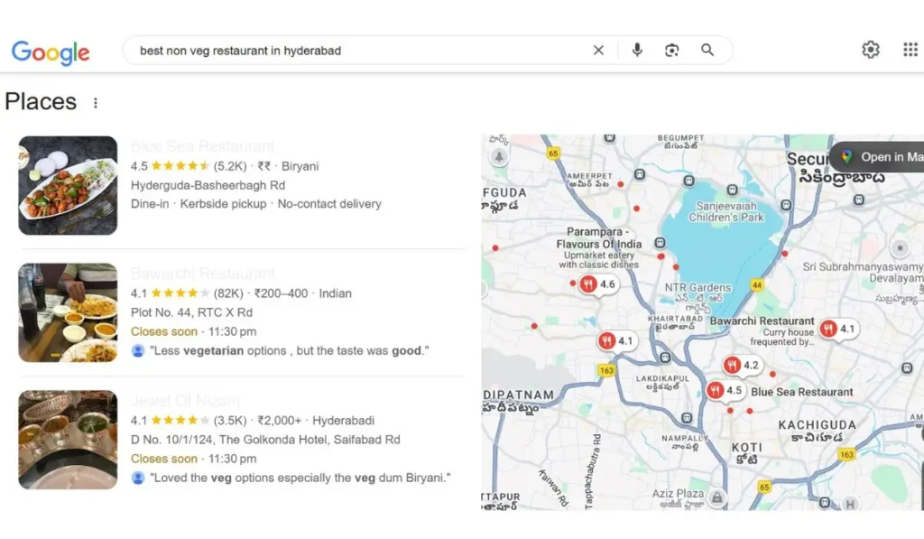Click "Loved the veg options" review snippet
The width and height of the screenshot is (924, 539).
coord(300,479)
